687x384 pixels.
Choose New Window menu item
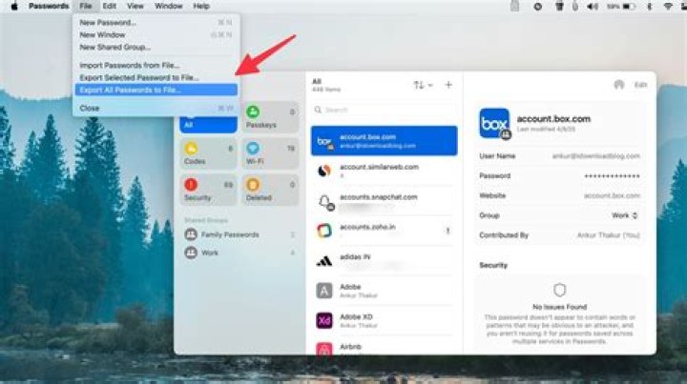[156, 34]
